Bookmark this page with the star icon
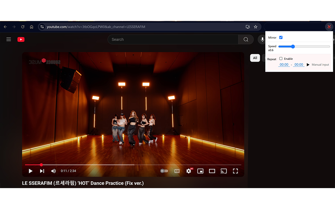Screen dimensions: 335x209 (256, 27)
